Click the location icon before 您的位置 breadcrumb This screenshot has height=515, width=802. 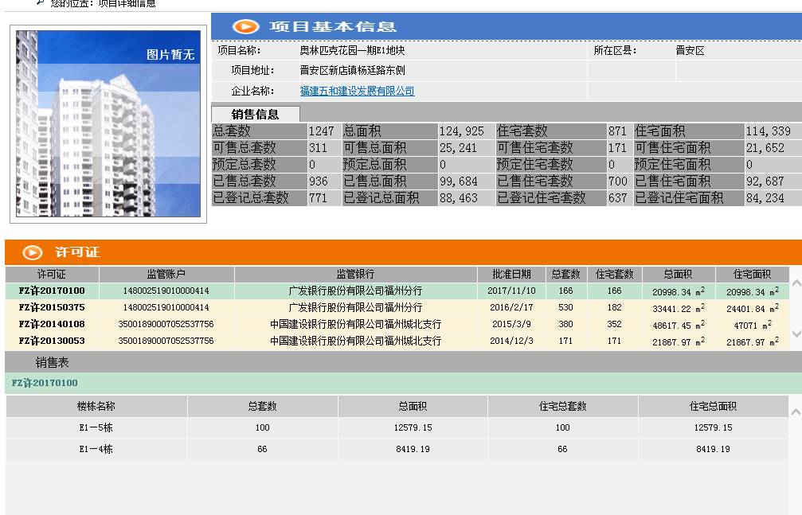click(41, 2)
